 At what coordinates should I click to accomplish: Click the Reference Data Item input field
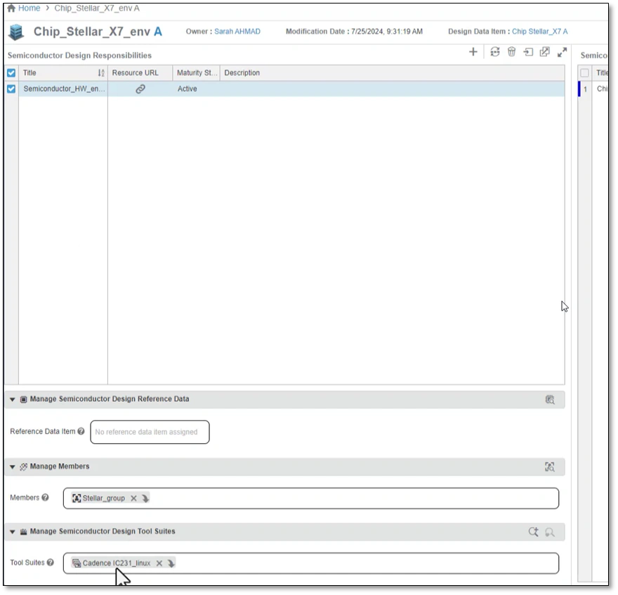click(x=150, y=432)
